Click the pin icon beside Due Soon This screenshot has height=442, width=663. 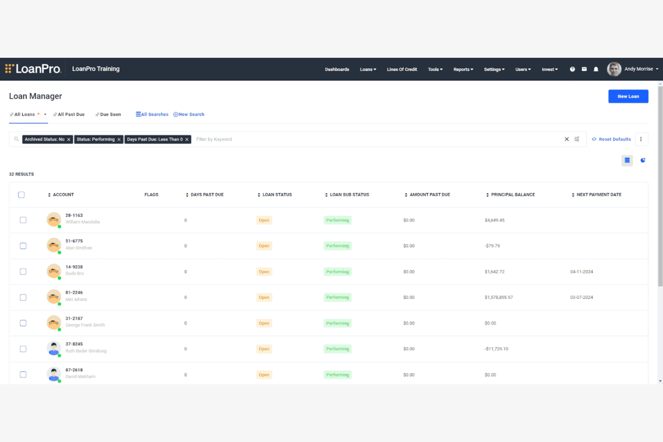[97, 114]
